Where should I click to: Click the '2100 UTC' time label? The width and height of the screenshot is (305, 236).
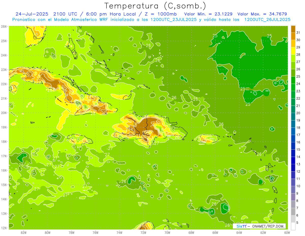[65, 14]
